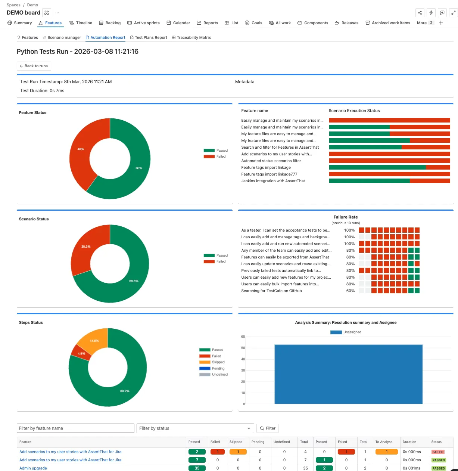The image size is (458, 471).
Task: Open the Add scenarios link in the FAILED row
Action: (70, 452)
